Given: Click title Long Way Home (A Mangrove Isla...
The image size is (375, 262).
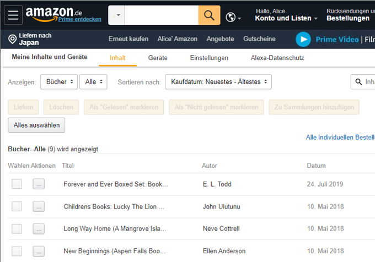Looking at the screenshot, I should (115, 228).
